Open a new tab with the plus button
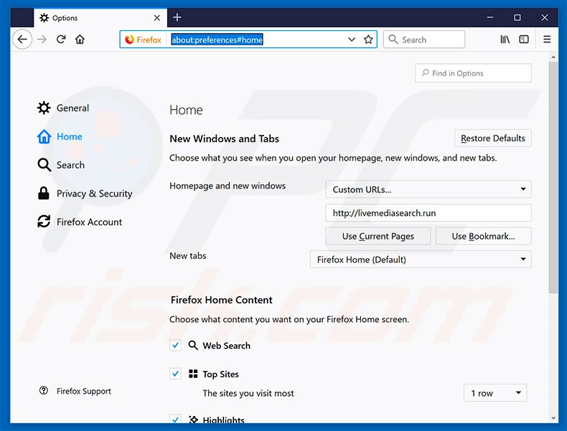 tap(177, 17)
